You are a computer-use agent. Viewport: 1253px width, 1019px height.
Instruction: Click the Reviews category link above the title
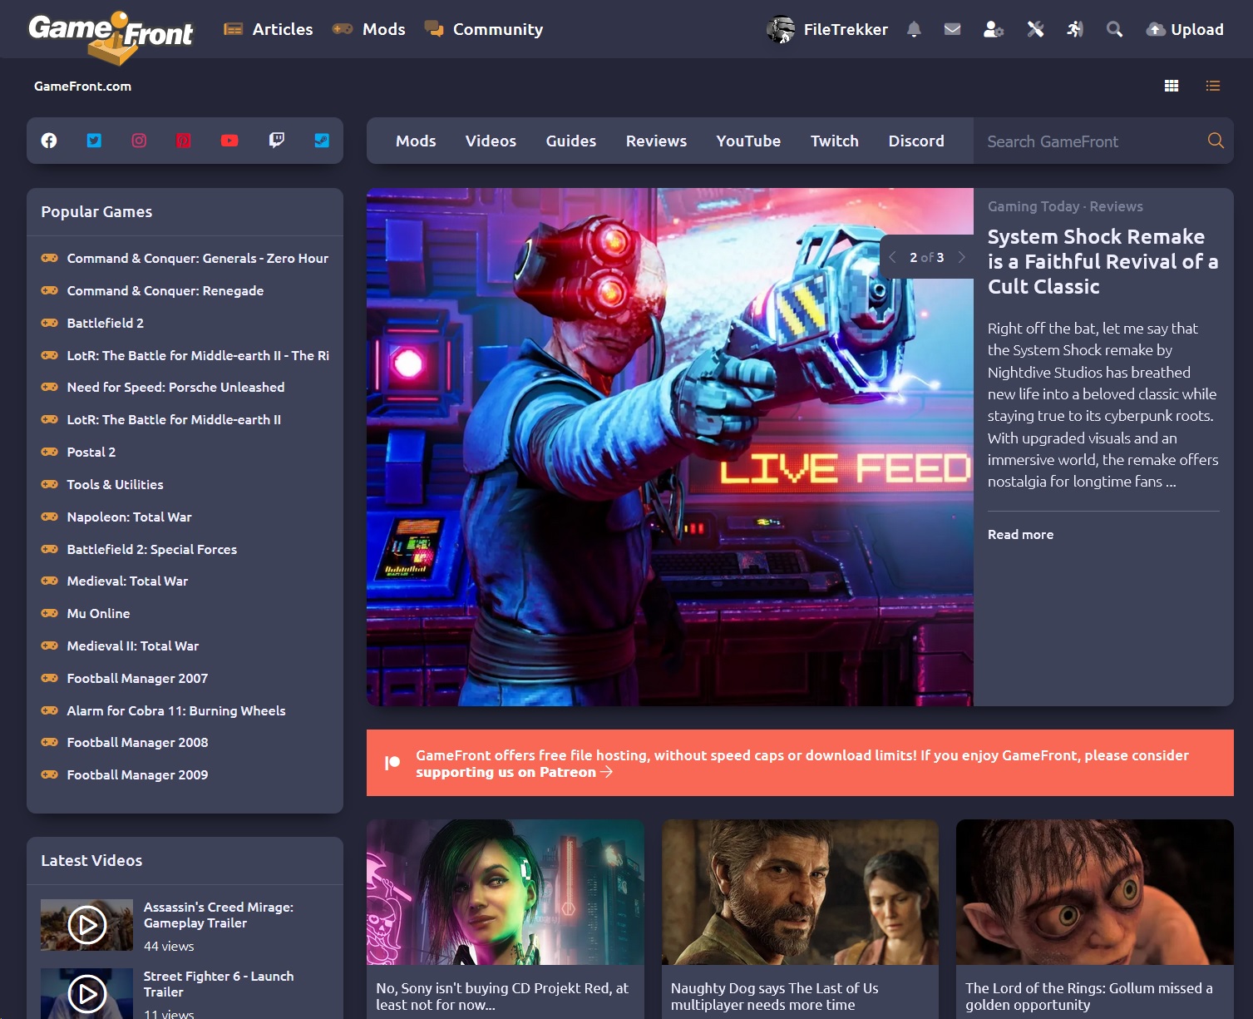(x=1116, y=206)
